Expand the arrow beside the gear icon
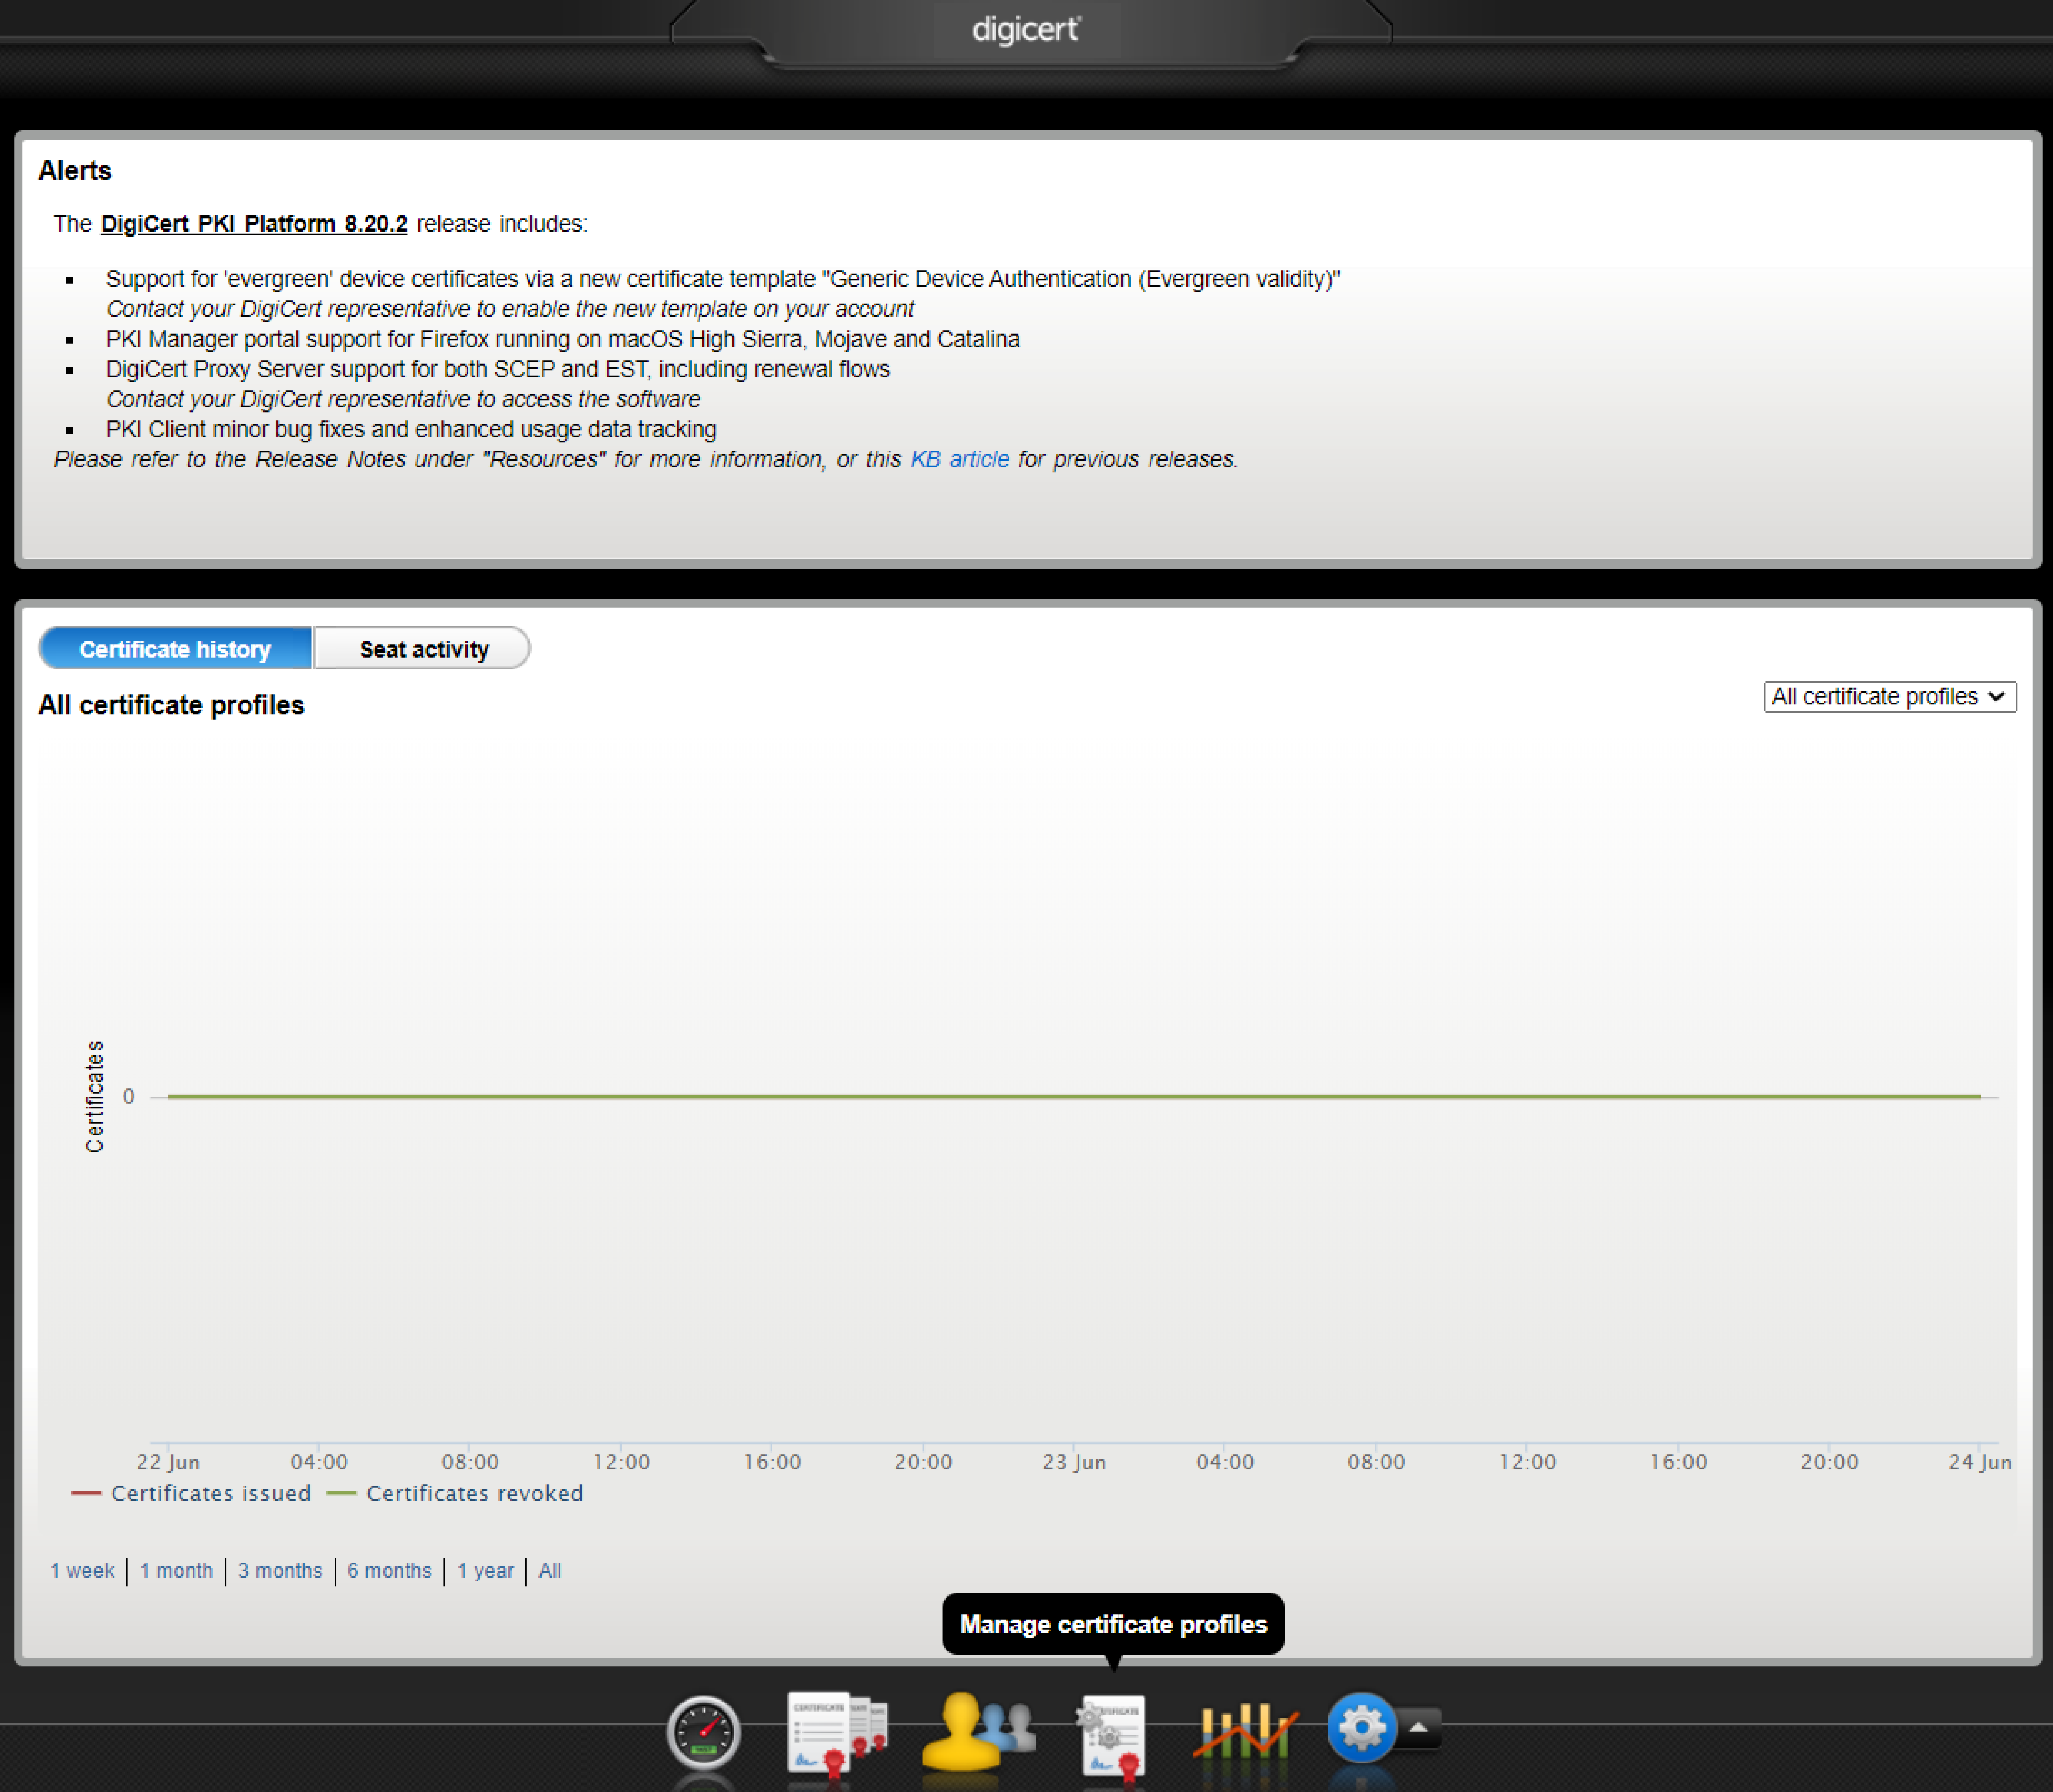The image size is (2053, 1792). click(1417, 1727)
